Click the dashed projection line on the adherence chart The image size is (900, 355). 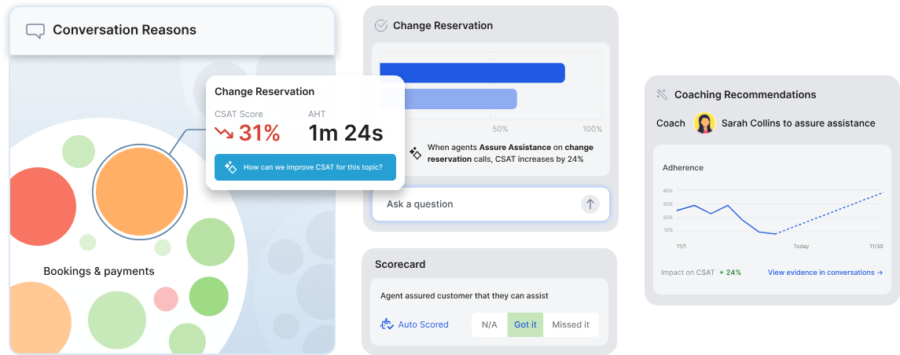[x=830, y=214]
